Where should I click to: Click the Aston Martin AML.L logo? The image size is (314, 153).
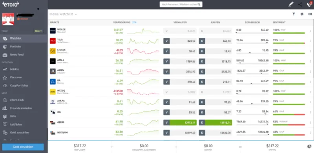pos(53,61)
